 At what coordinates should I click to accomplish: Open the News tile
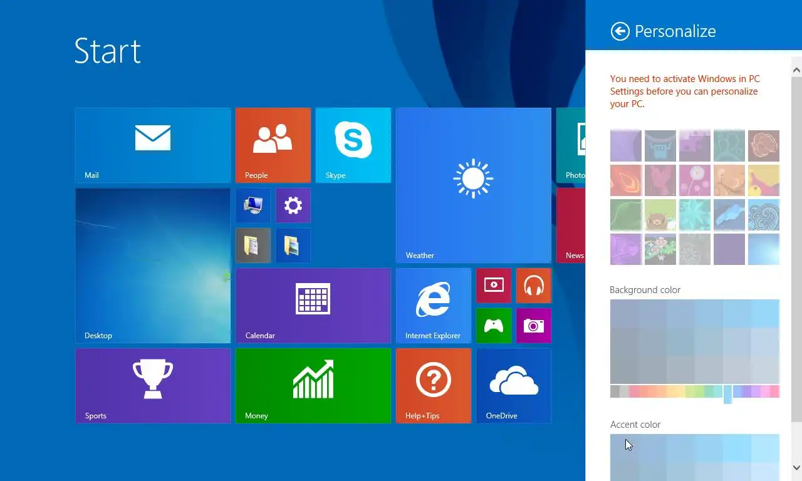571,225
